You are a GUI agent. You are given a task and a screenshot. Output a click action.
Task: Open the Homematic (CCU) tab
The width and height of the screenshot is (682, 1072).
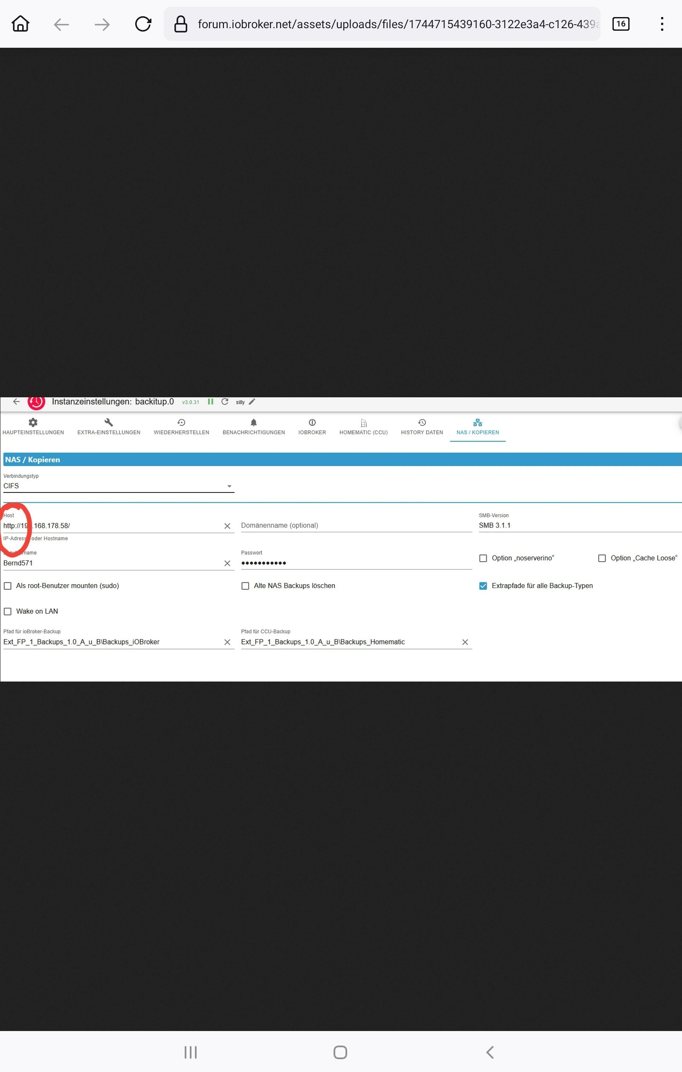363,426
